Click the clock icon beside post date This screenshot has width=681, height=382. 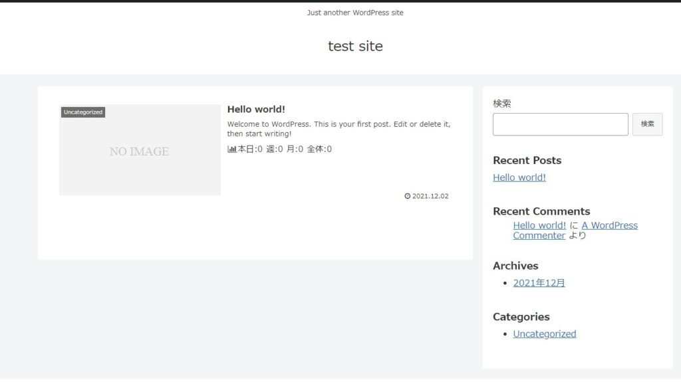408,196
